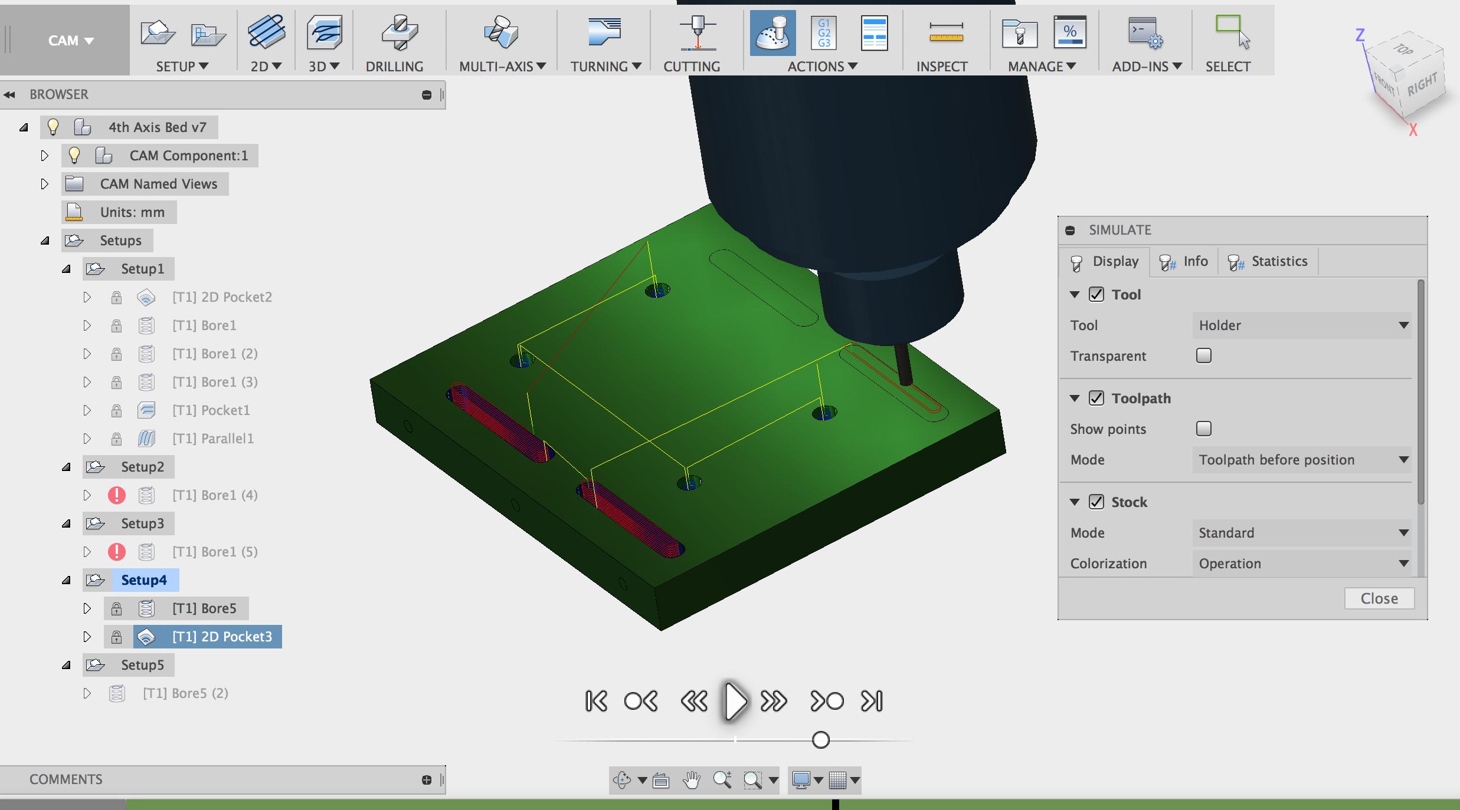Jump to previous operation
Screen dimensions: 1460x810
tap(641, 701)
